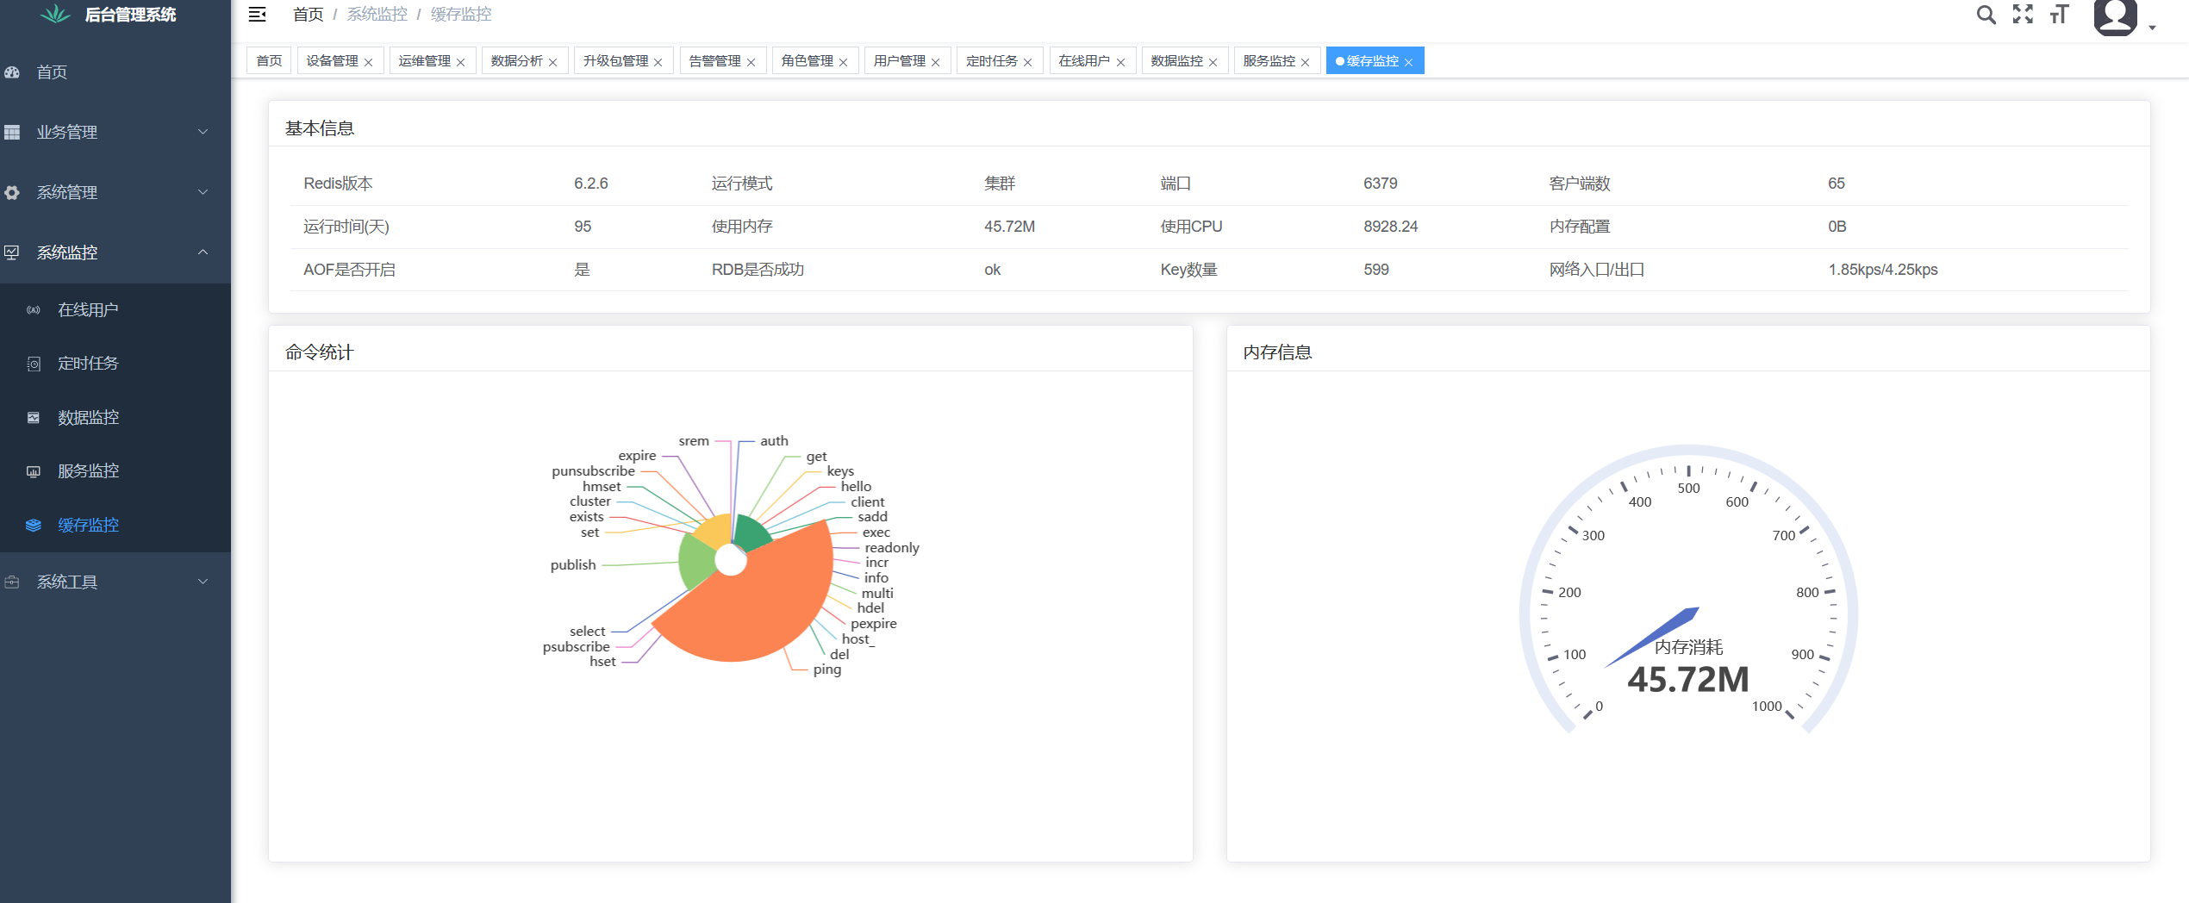Expand the 系统管理 sidebar menu

(115, 192)
